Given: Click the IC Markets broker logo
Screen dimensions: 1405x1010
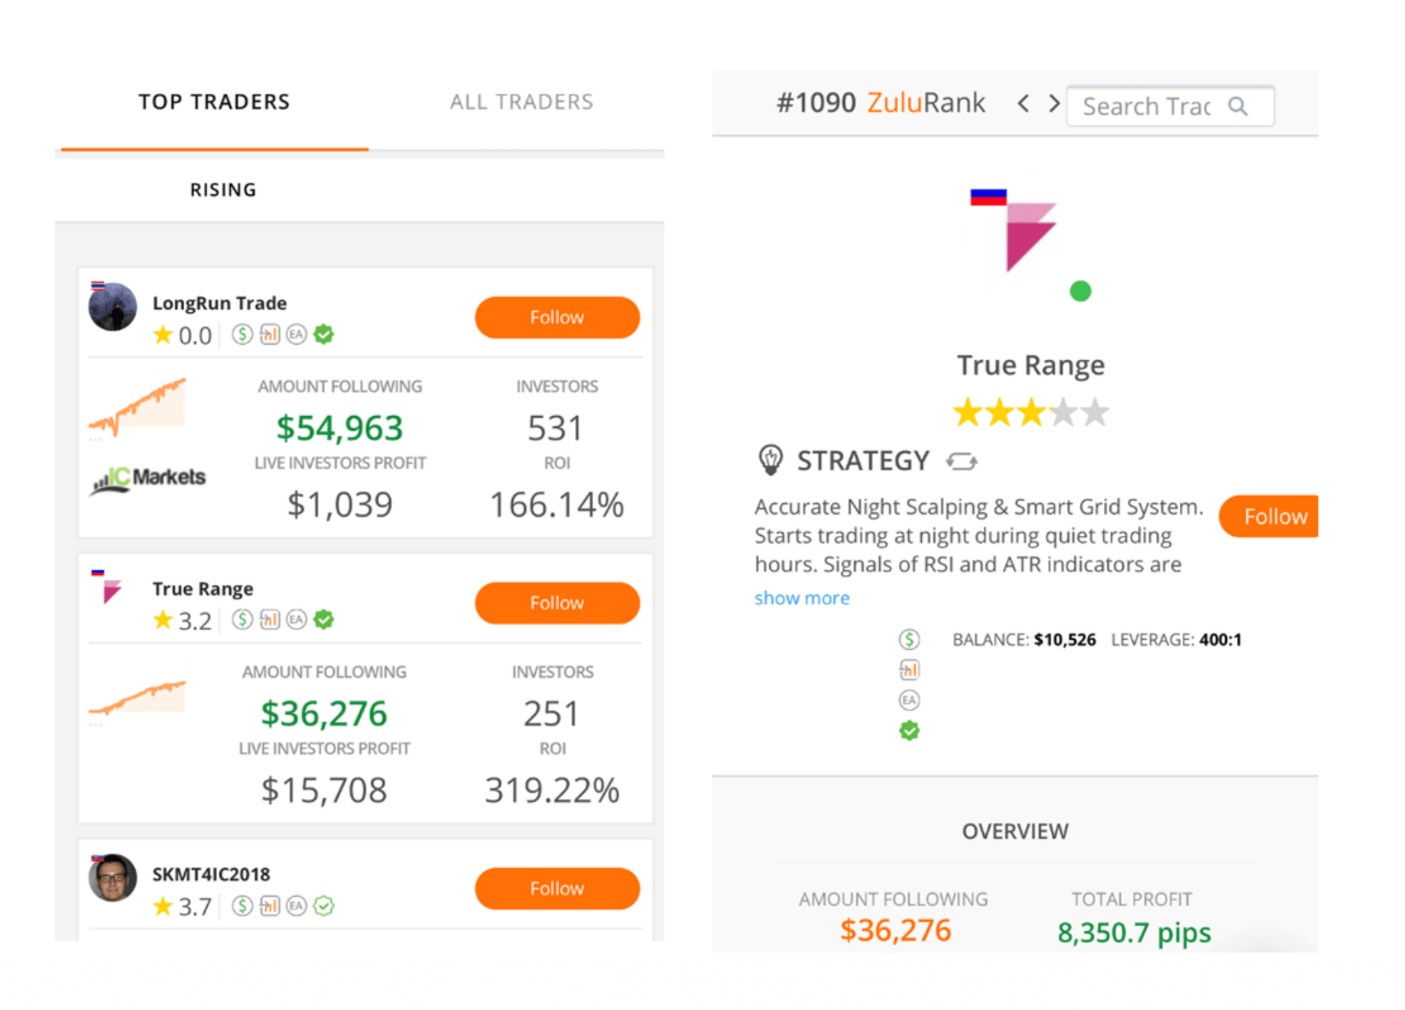Looking at the screenshot, I should (147, 476).
